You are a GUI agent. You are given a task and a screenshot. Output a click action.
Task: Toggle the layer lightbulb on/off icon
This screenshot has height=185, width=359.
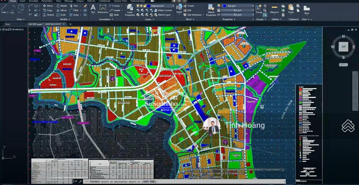[138, 6]
